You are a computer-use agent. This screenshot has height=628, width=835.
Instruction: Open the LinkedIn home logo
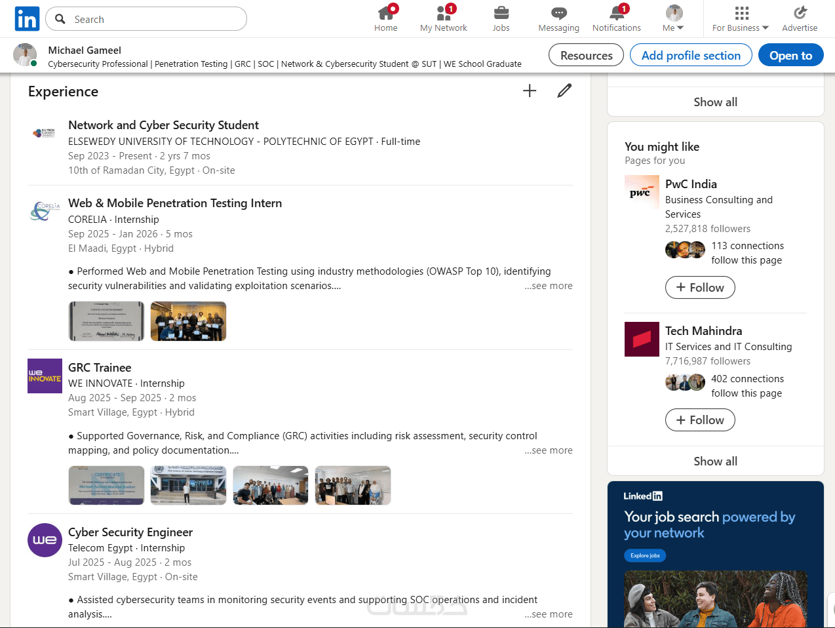click(27, 19)
